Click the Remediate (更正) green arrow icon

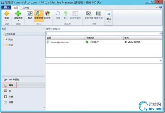pyautogui.click(x=66, y=14)
